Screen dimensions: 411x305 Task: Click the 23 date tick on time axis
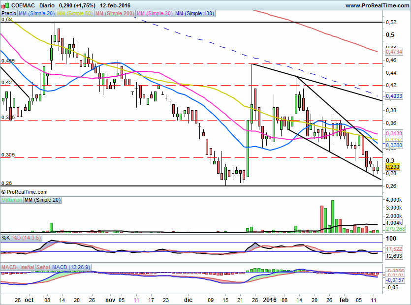coord(166,300)
